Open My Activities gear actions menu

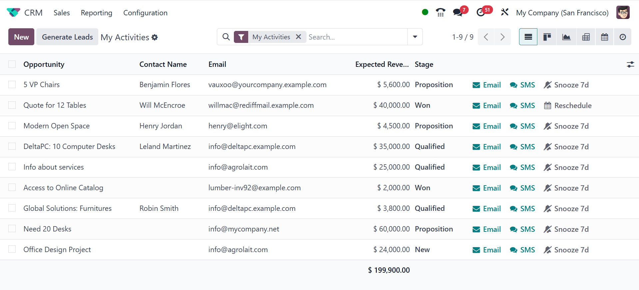[x=155, y=37]
